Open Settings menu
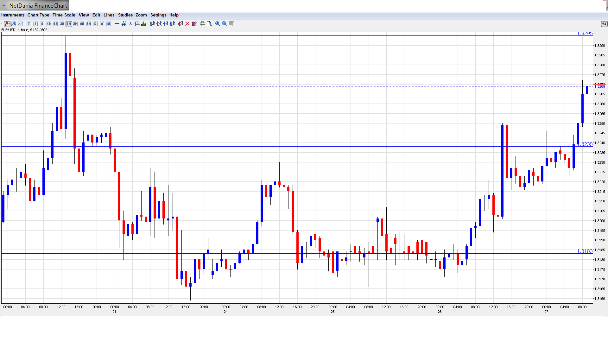 tap(158, 15)
